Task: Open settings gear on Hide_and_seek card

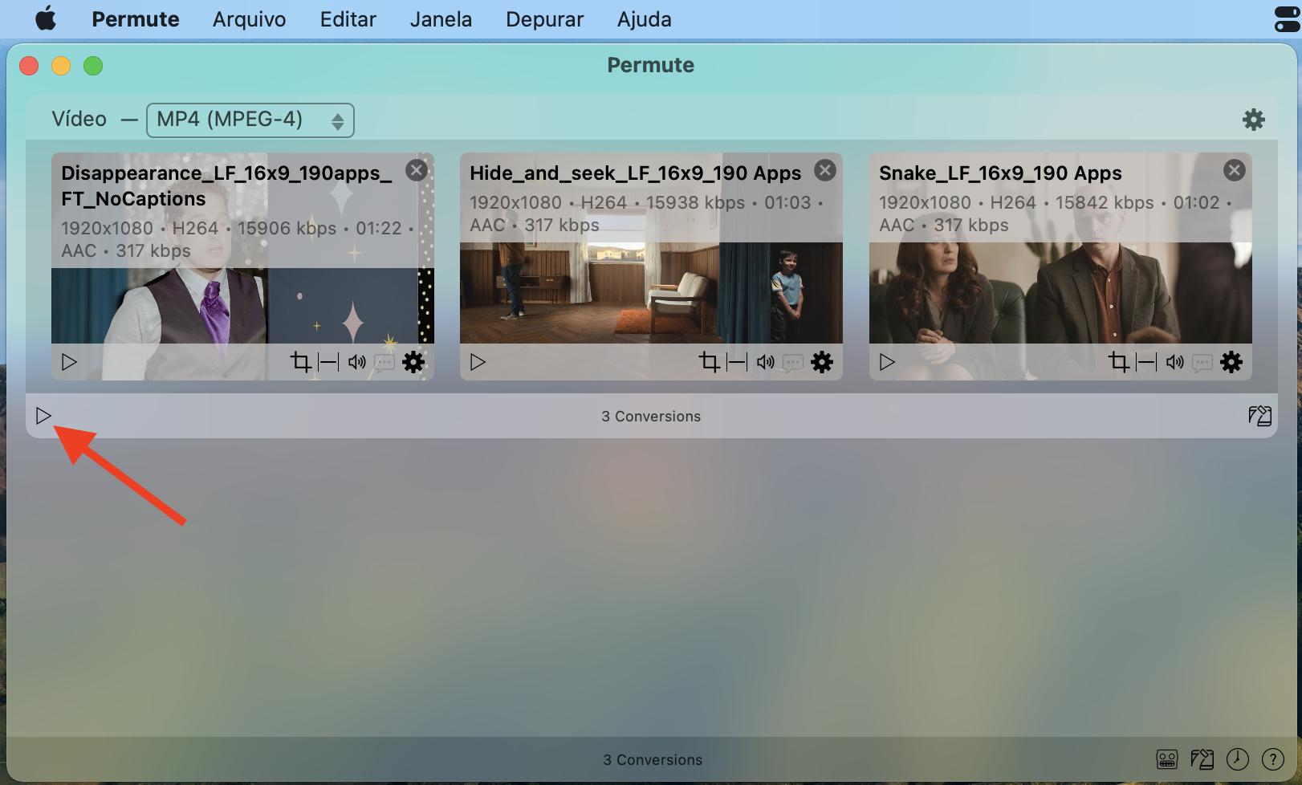Action: click(822, 362)
